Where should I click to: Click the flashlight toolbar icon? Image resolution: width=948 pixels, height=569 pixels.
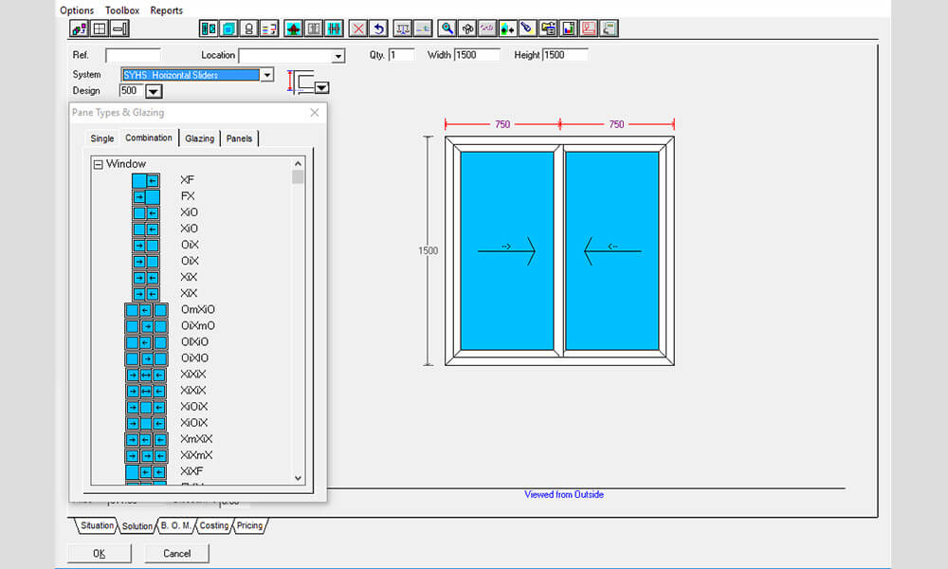[x=527, y=28]
